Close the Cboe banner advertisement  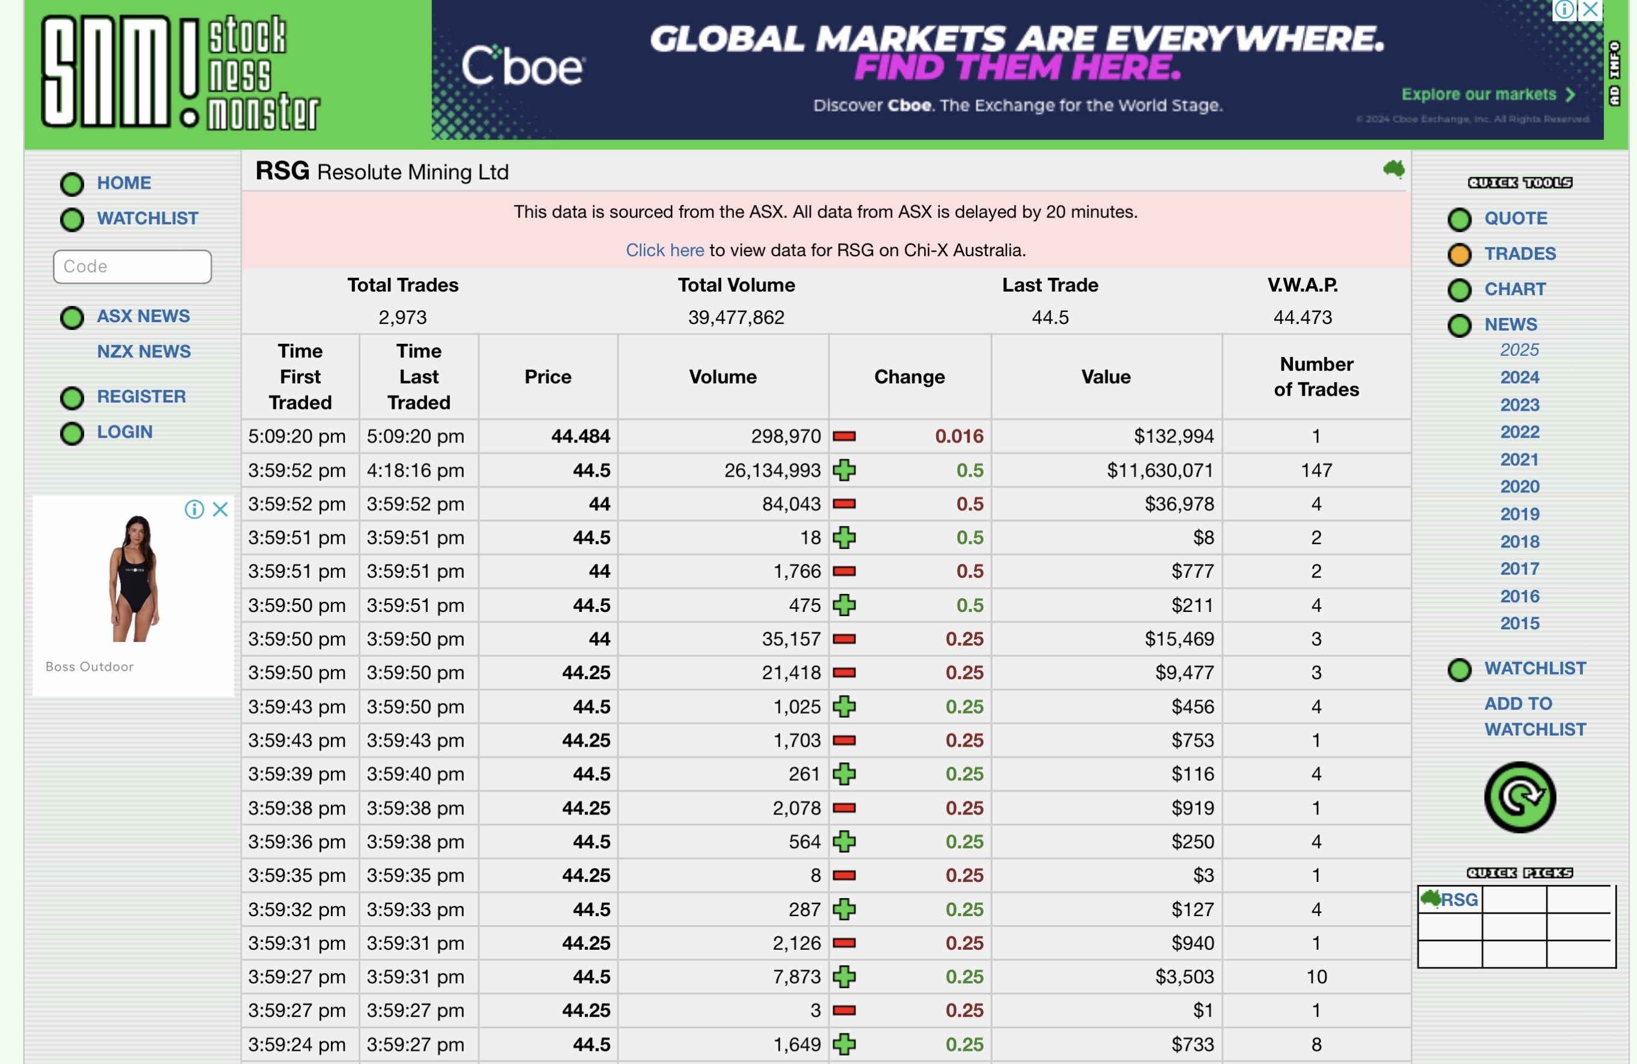click(x=1590, y=9)
